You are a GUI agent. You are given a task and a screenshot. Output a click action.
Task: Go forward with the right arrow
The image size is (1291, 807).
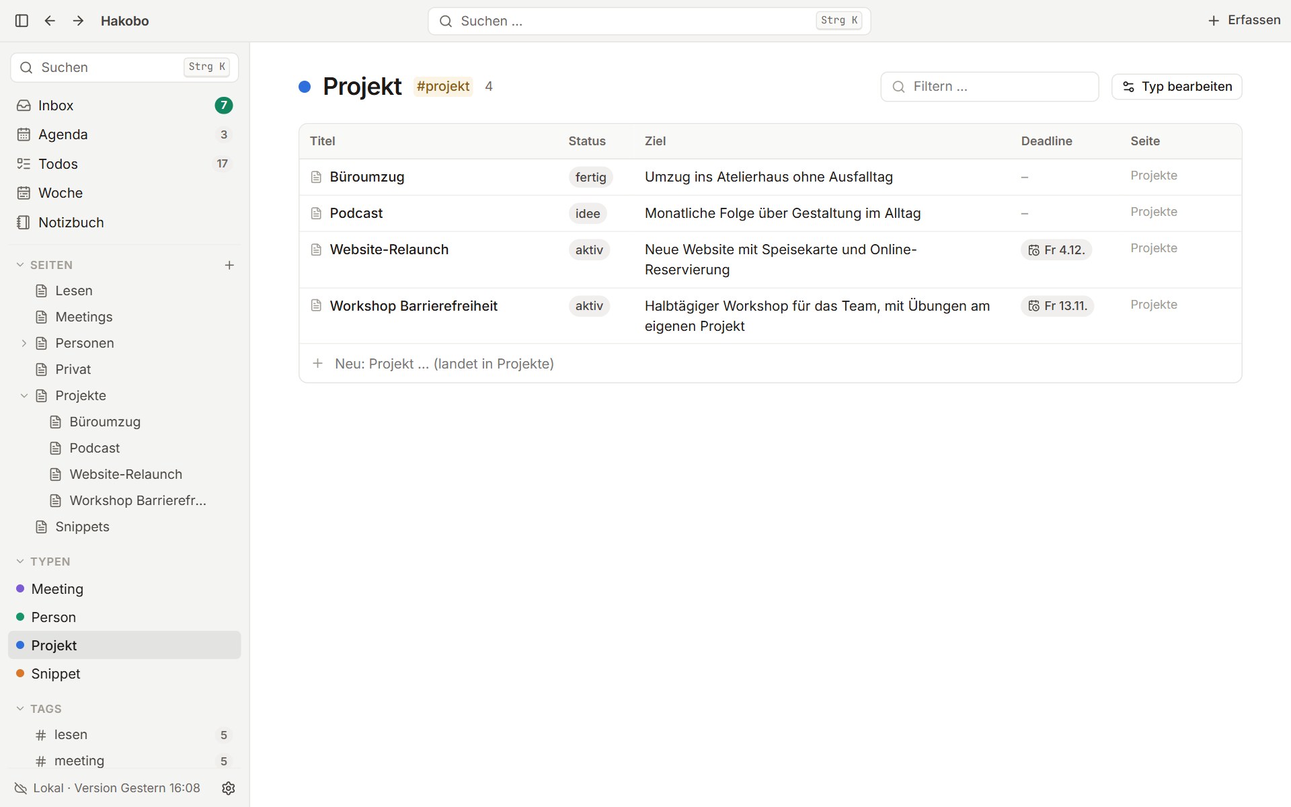tap(78, 21)
